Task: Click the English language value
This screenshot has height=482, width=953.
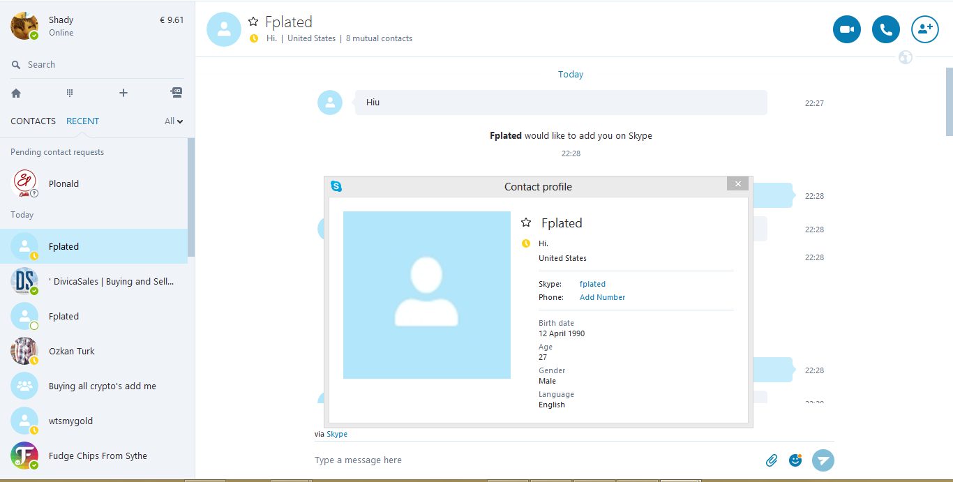Action: tap(552, 405)
